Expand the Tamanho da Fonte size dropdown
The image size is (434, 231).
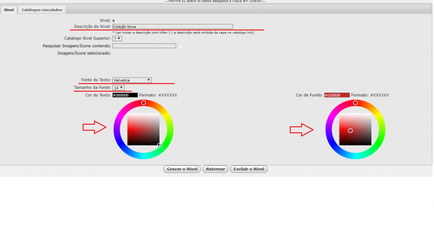point(118,87)
